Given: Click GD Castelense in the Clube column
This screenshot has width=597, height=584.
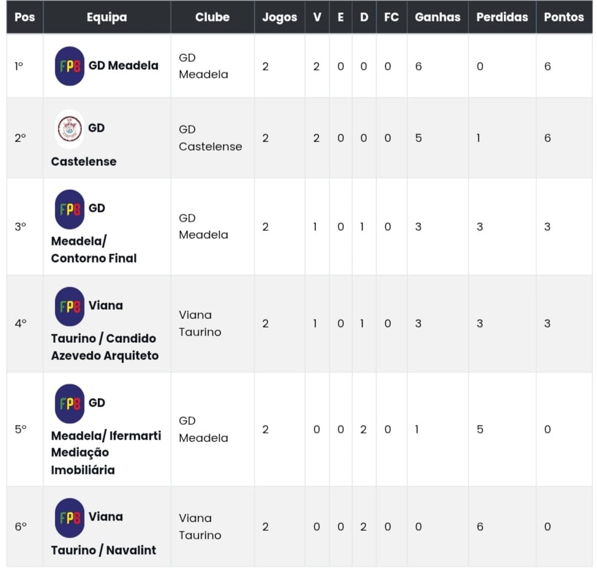Looking at the screenshot, I should click(x=210, y=138).
